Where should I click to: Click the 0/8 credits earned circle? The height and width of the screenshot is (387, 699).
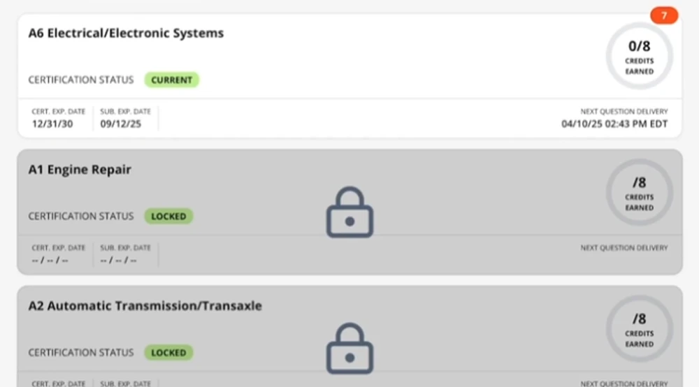[x=640, y=56]
